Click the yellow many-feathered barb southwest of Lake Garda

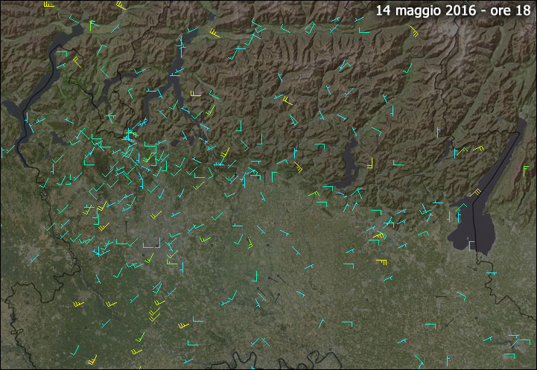tap(382, 262)
